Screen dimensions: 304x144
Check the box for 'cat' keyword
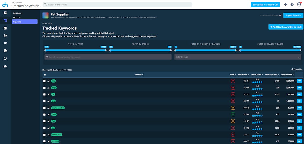44,94
